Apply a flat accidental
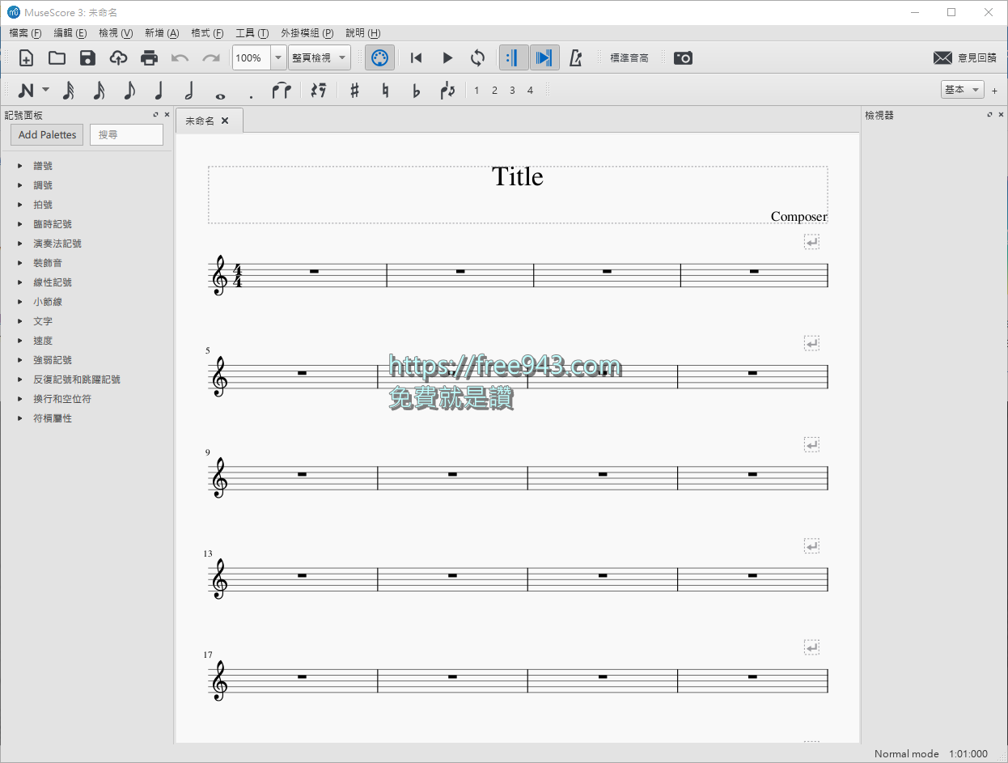 [415, 90]
